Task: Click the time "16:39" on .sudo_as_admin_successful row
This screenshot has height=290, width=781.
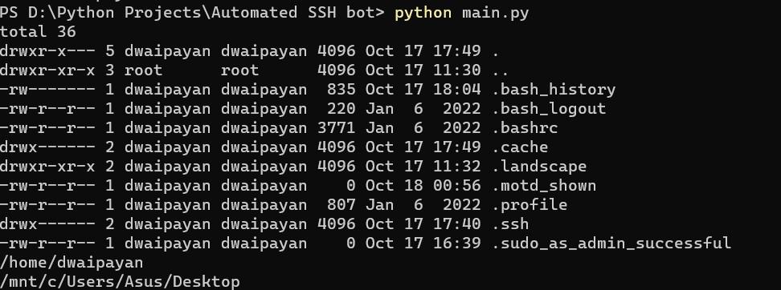Action: (x=457, y=244)
